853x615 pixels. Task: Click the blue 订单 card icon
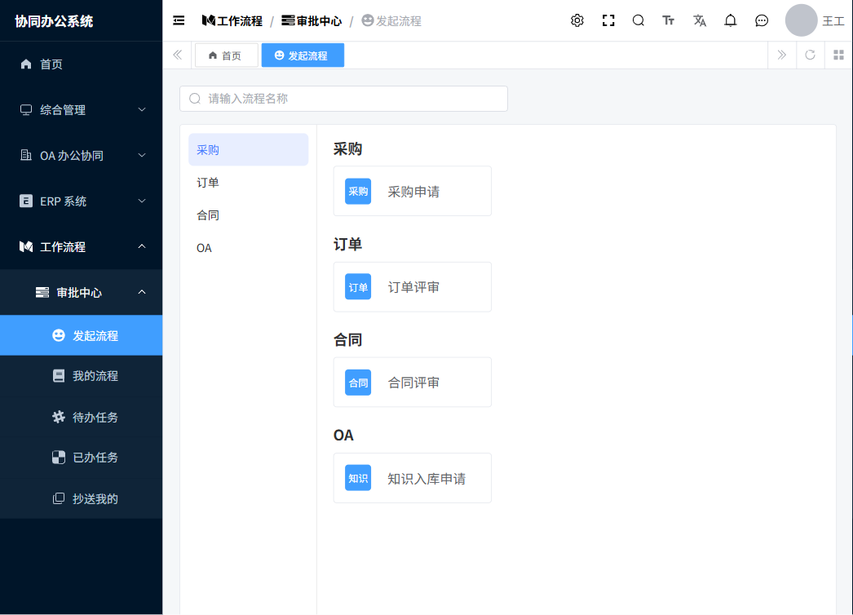point(358,287)
